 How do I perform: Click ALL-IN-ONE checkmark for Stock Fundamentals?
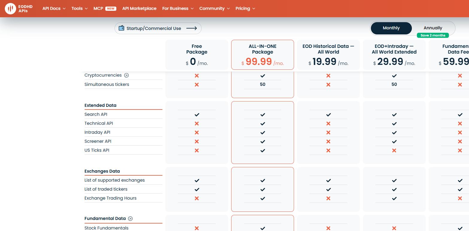pyautogui.click(x=263, y=228)
